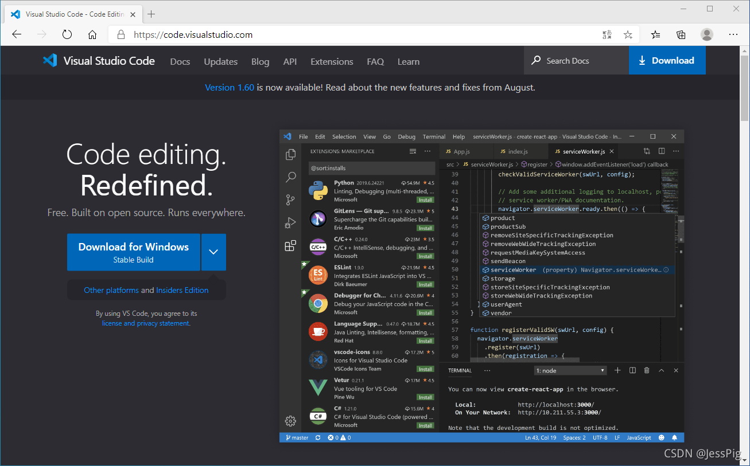750x466 pixels.
Task: Open the Blog navigation item
Action: (x=260, y=61)
